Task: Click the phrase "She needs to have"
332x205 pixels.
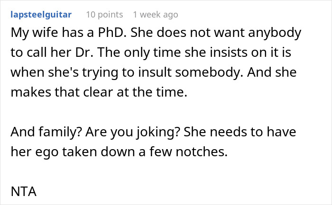Action: [240, 132]
